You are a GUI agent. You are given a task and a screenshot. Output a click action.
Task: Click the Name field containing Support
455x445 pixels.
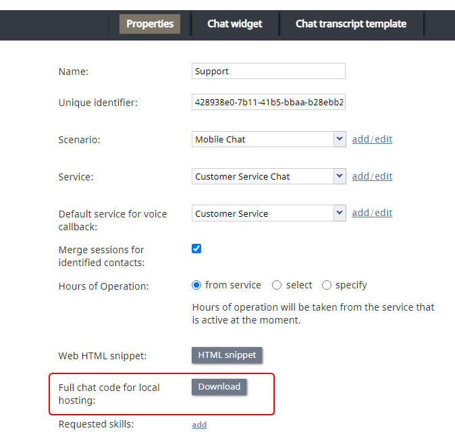pos(269,71)
